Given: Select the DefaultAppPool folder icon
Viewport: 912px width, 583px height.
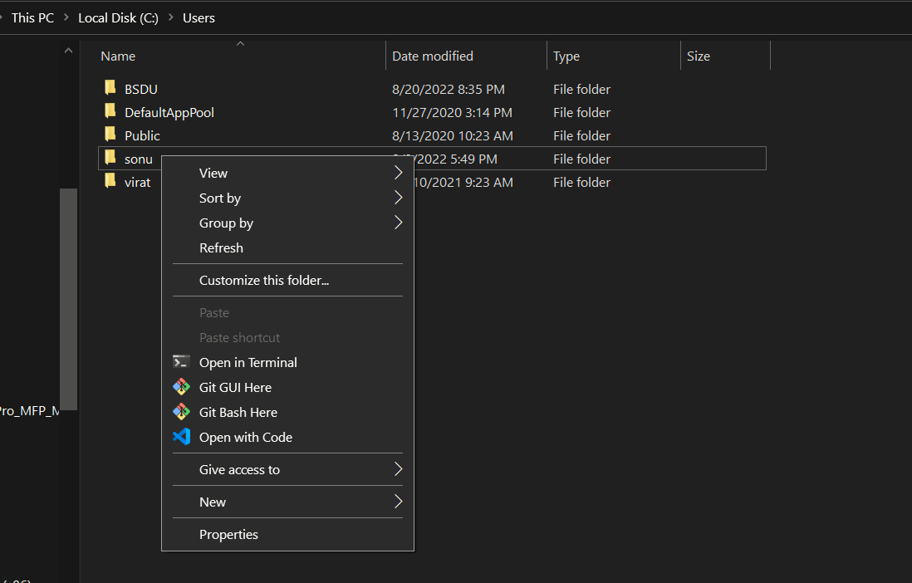Looking at the screenshot, I should point(110,111).
